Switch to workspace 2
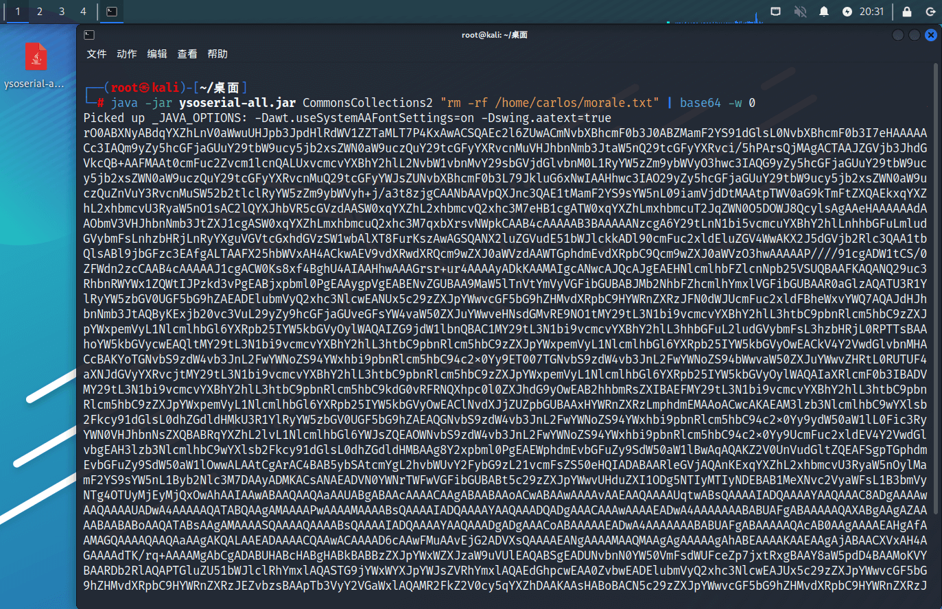The image size is (942, 609). [x=40, y=12]
